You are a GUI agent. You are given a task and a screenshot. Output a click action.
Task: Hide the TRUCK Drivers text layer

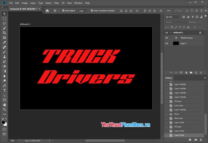(x=167, y=38)
